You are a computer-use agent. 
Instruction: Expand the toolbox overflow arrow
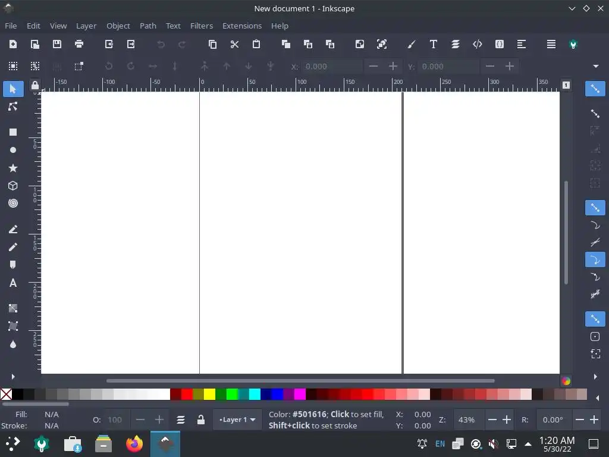13,377
